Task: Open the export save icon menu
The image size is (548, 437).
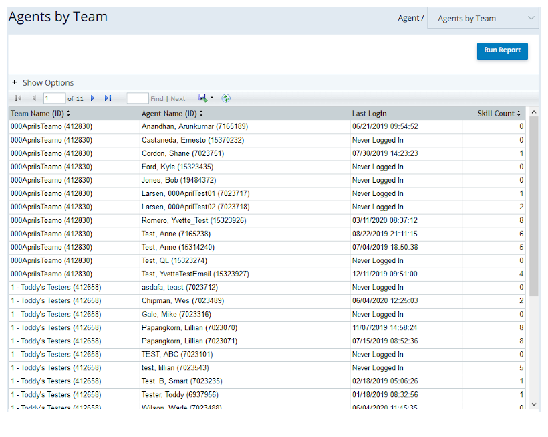Action: (x=202, y=98)
